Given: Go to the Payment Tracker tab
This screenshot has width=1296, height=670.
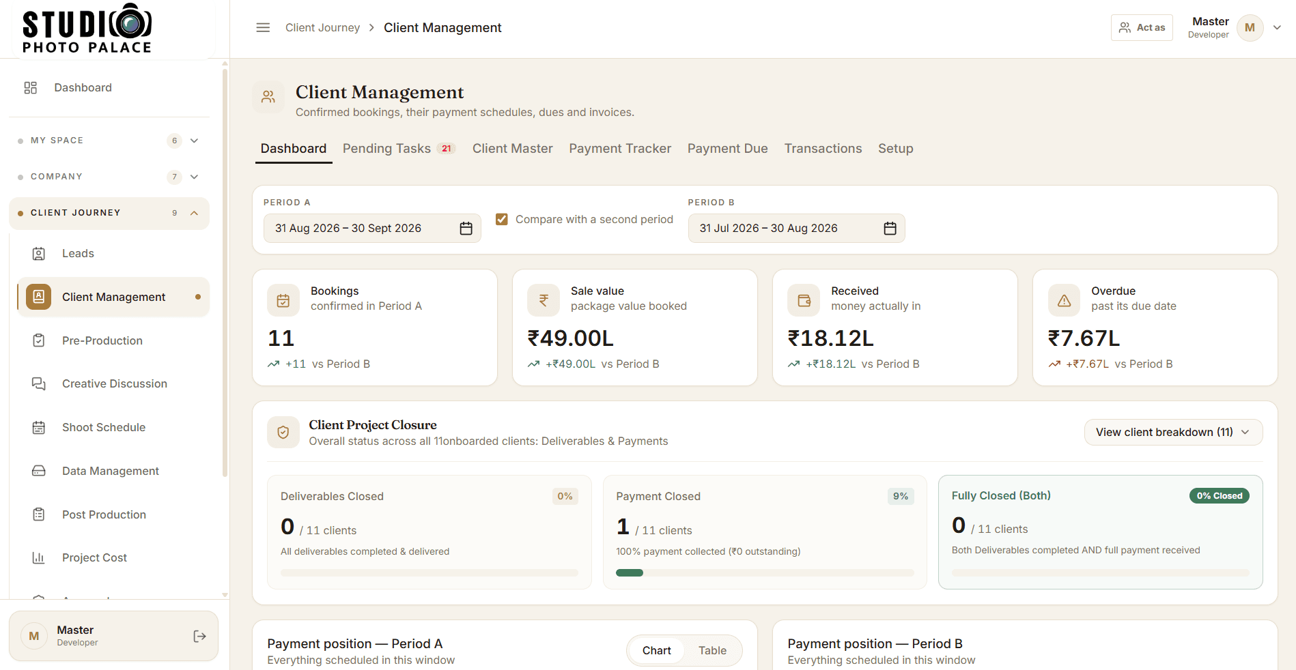Looking at the screenshot, I should 620,149.
